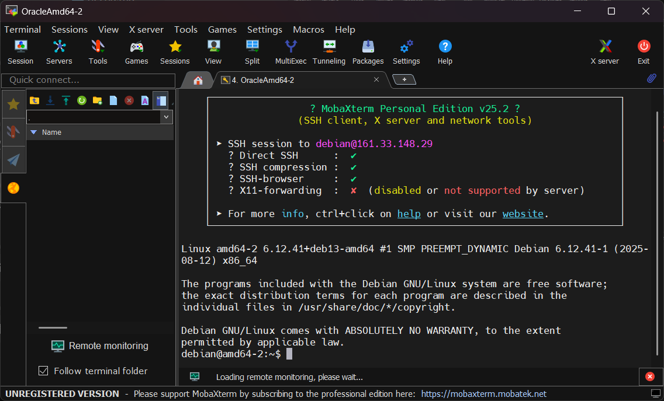Uncheck Follow terminal folder checkbox
Image resolution: width=664 pixels, height=401 pixels.
point(43,371)
